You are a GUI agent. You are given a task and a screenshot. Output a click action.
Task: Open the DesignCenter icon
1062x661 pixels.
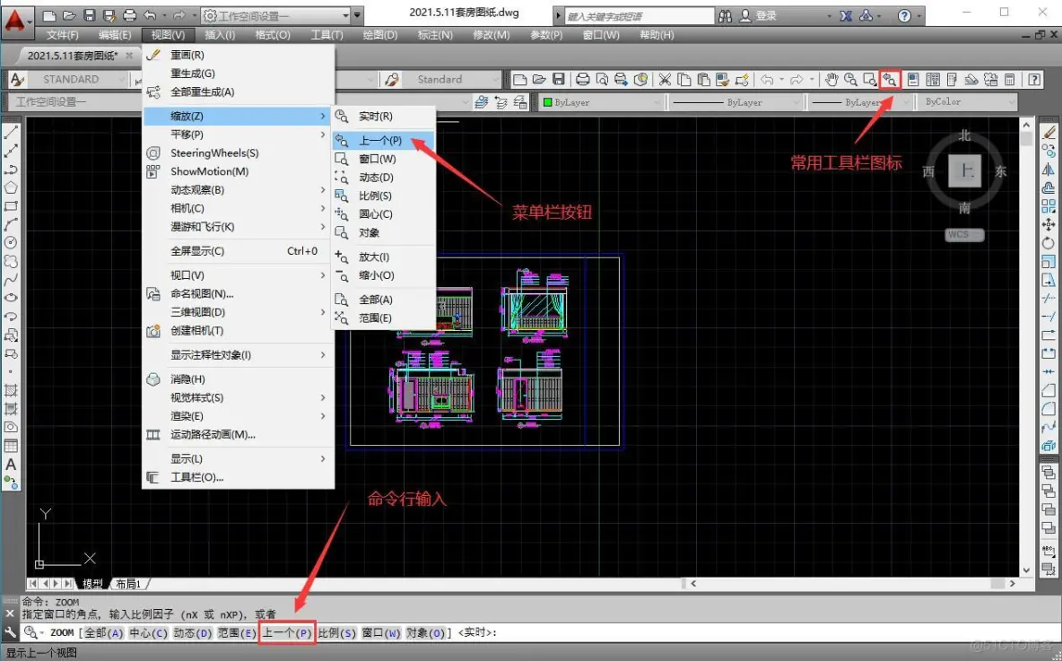(x=933, y=80)
